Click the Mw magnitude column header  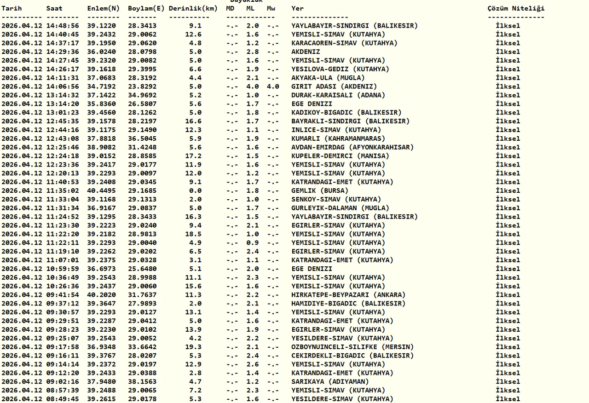271,8
